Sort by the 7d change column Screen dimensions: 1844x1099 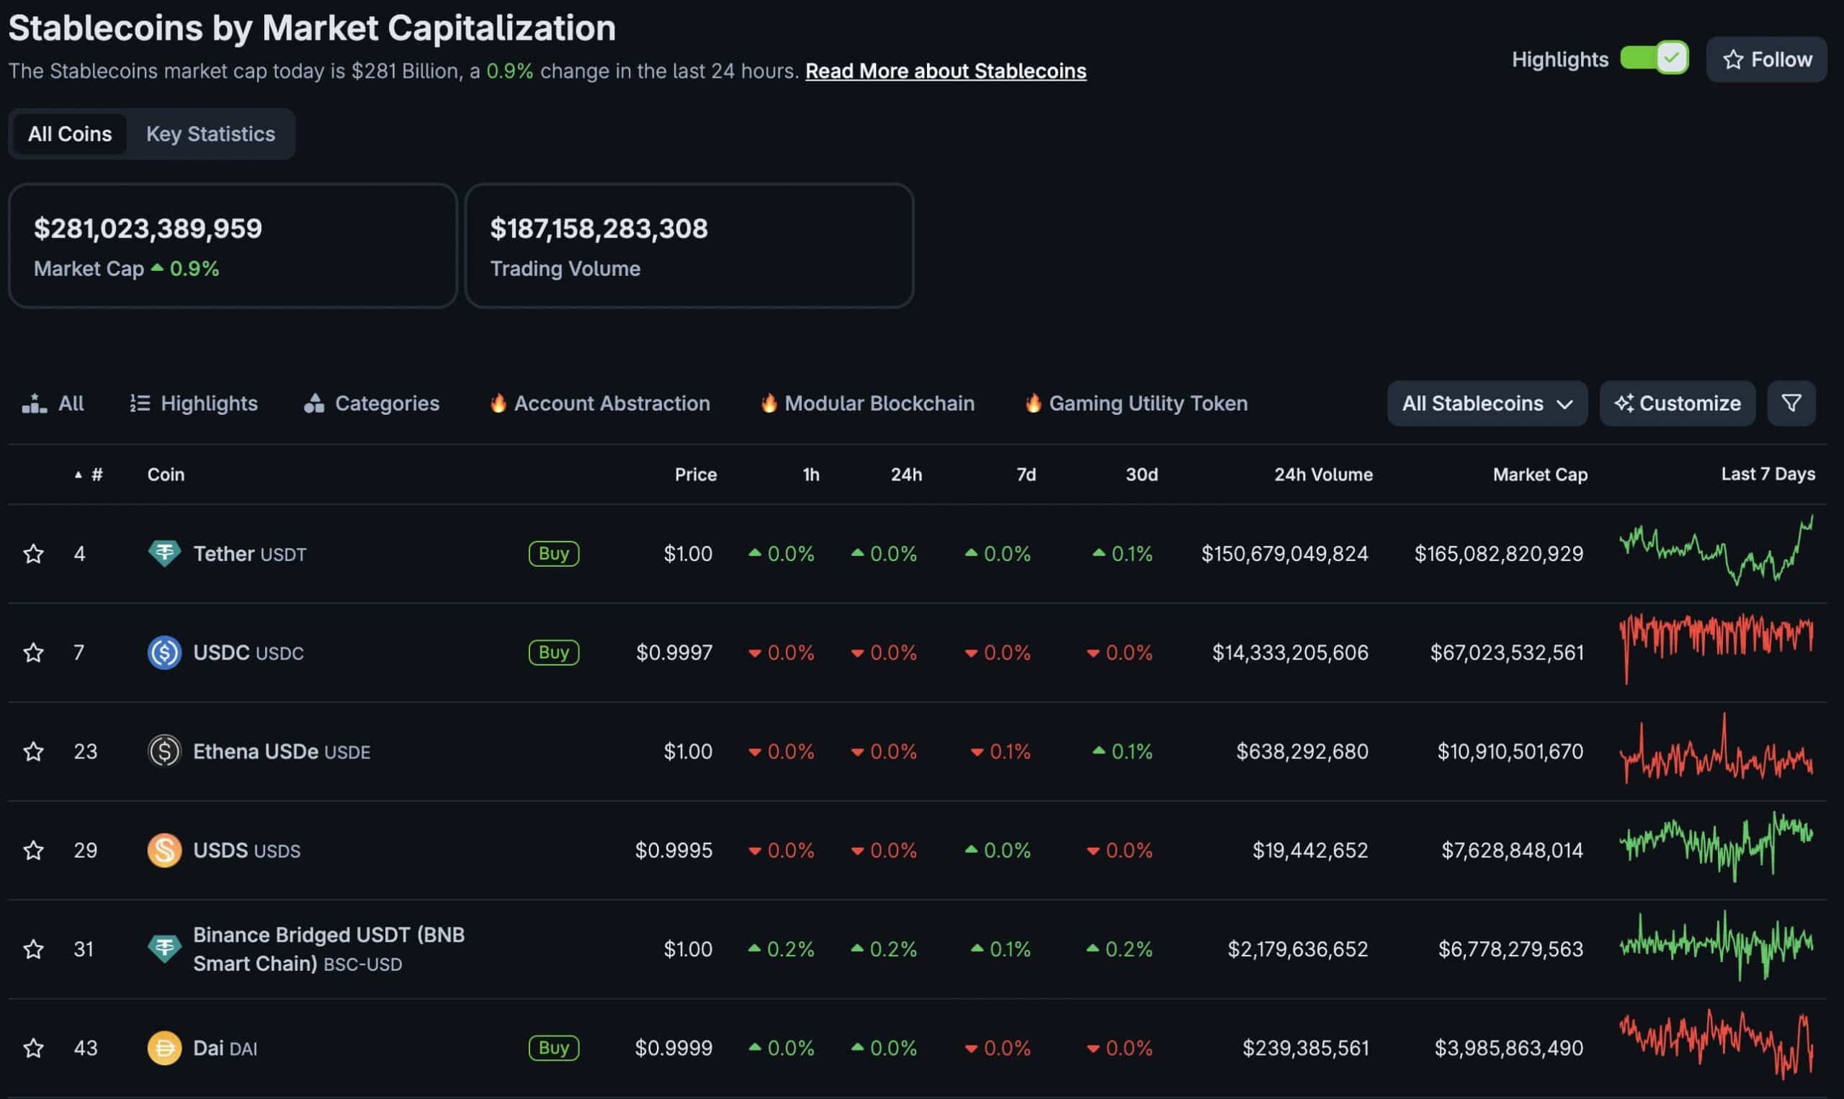(x=1026, y=475)
